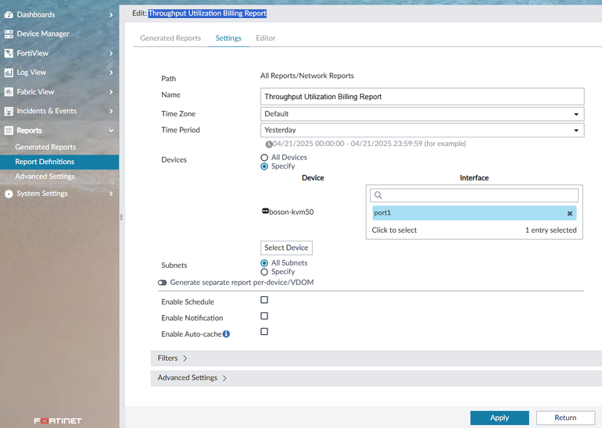The image size is (602, 428).
Task: Check the Enable Notification checkbox
Action: click(x=264, y=316)
